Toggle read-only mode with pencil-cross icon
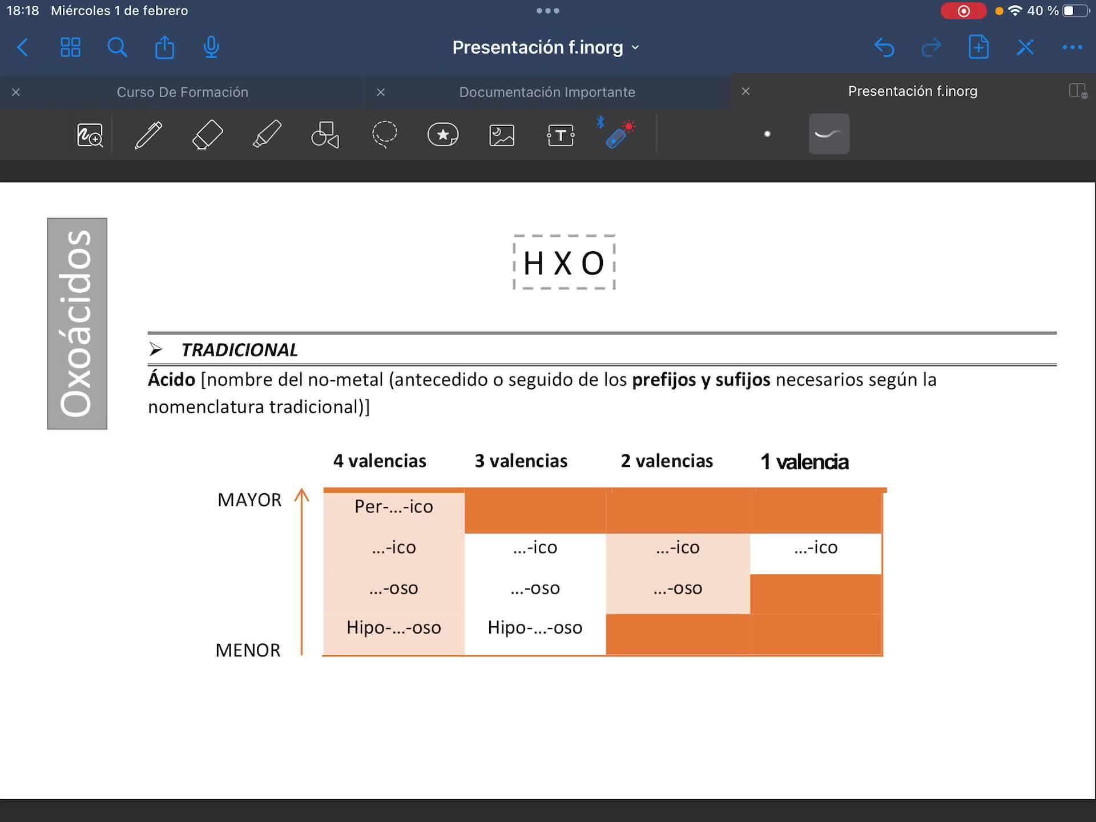The height and width of the screenshot is (822, 1096). coord(1025,47)
